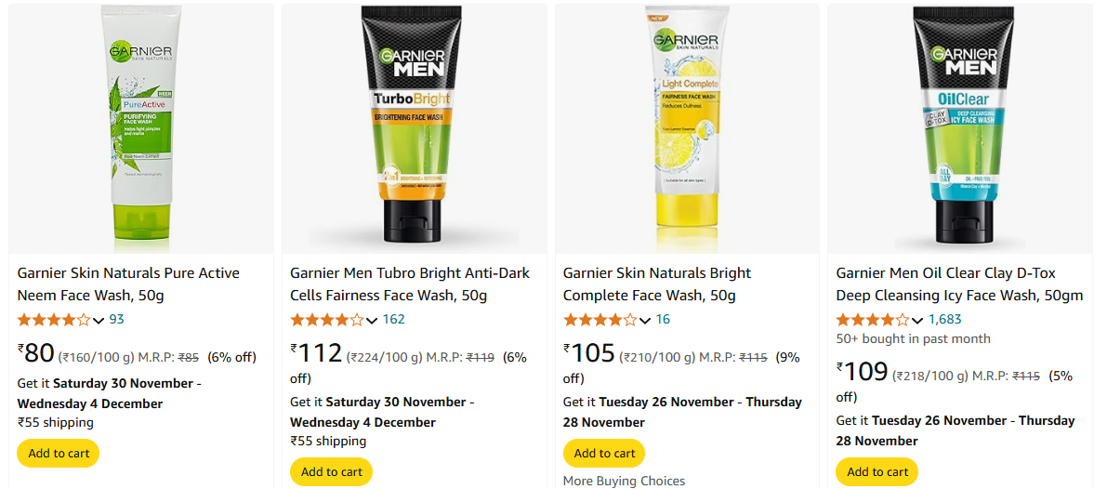Open Garnier Men OilClear product image
Screen dimensions: 1094x489
[x=961, y=129]
